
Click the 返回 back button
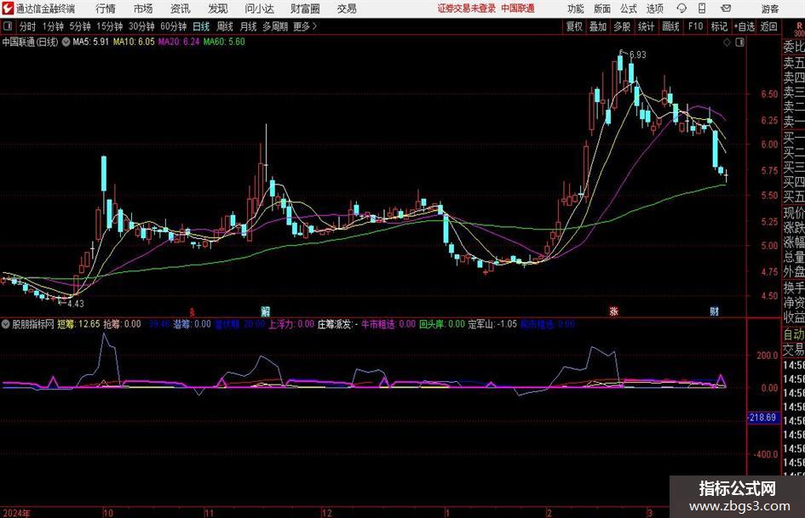click(768, 26)
